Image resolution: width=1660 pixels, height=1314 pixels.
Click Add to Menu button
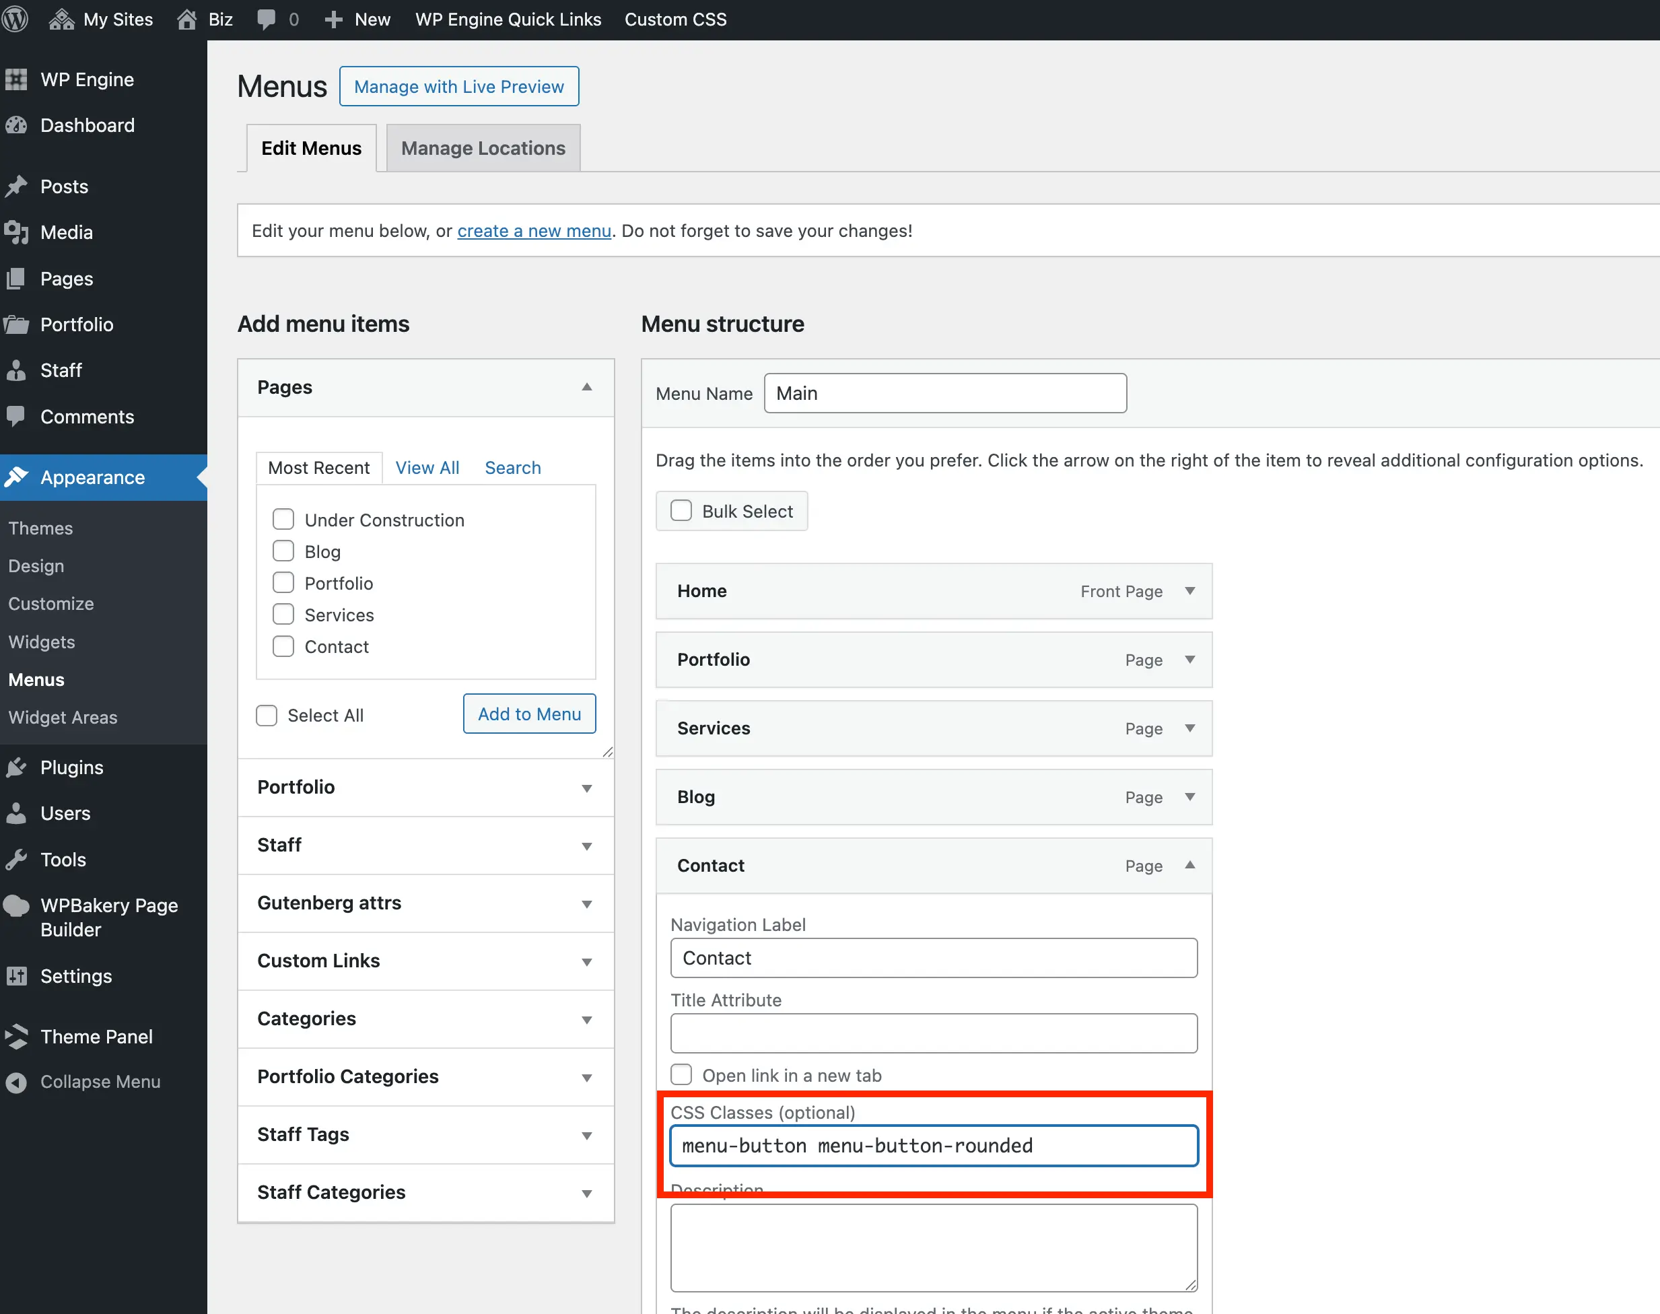click(x=529, y=714)
